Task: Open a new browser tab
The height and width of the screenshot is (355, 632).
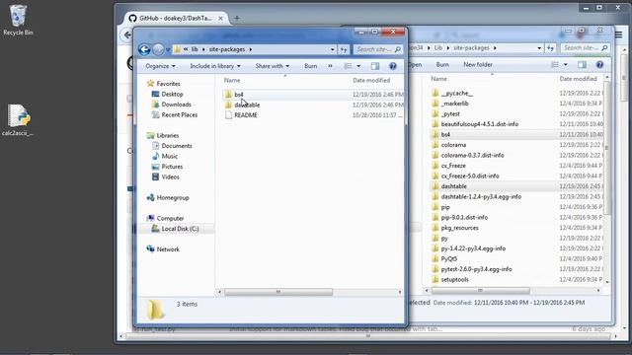Action: 237,18
